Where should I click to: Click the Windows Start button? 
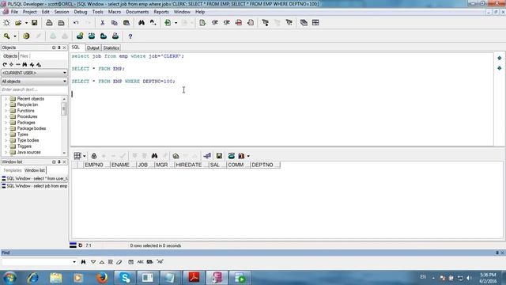10,278
